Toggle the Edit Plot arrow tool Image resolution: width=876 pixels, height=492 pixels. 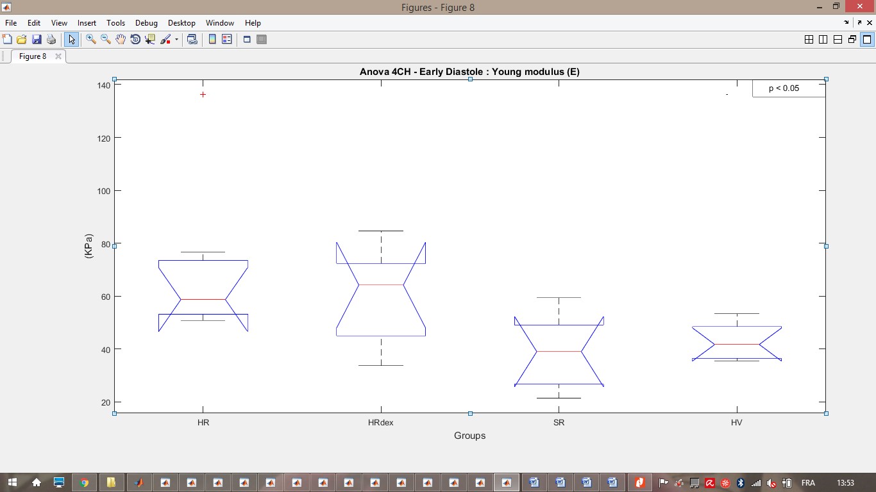coord(71,40)
